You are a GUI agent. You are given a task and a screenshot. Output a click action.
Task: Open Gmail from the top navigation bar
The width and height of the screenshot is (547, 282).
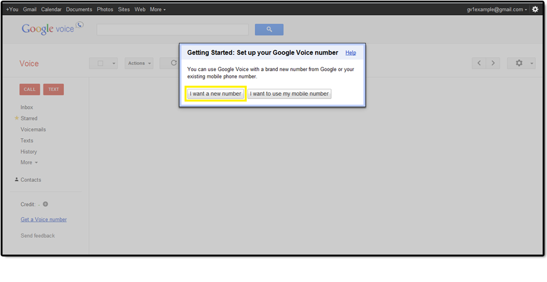click(x=30, y=9)
